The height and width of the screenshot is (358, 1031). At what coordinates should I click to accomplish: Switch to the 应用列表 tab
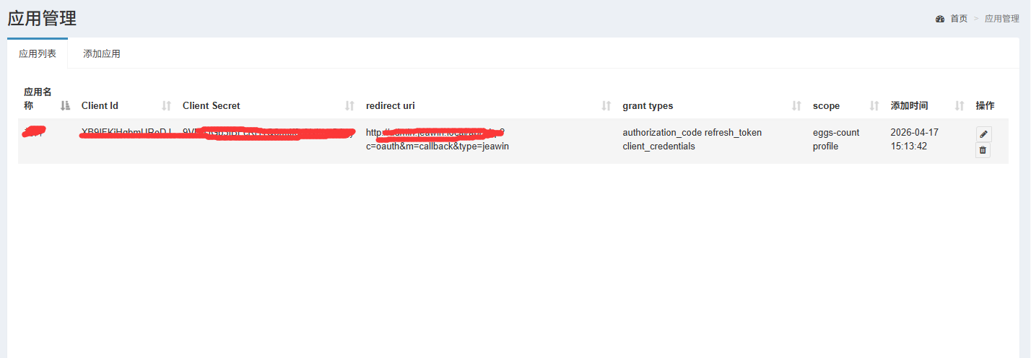38,53
